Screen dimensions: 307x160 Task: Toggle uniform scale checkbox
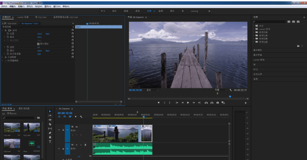click(x=38, y=44)
